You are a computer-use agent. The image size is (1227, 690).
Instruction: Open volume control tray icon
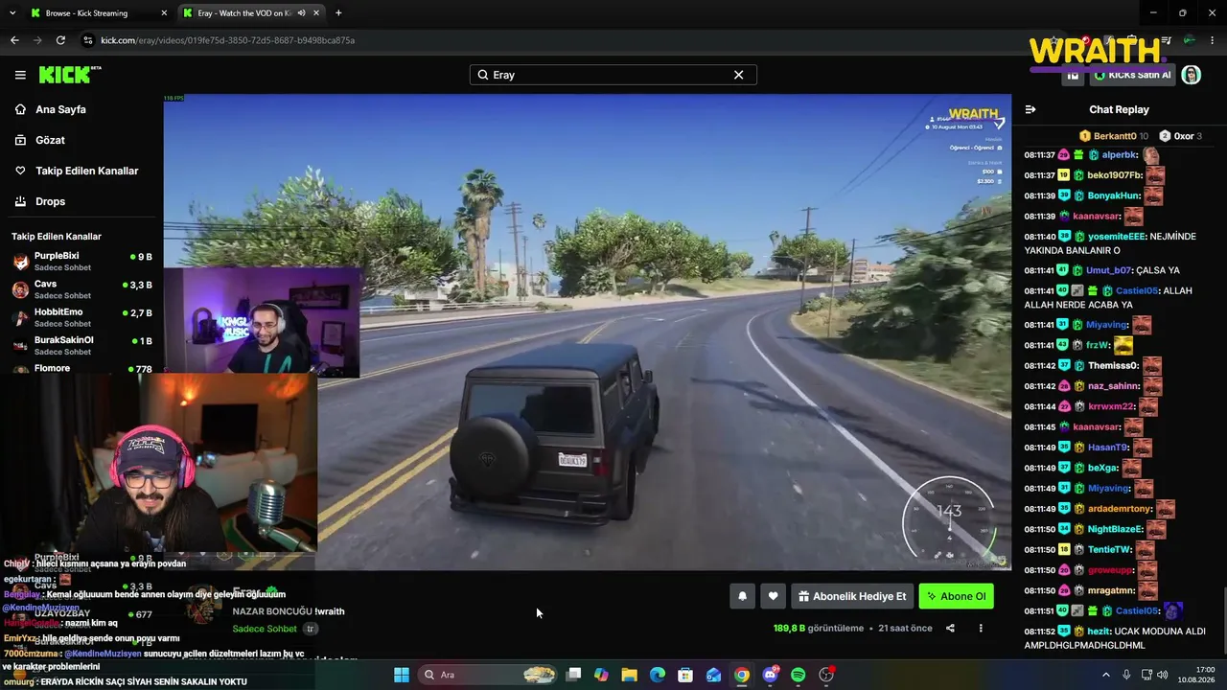pos(1165,675)
